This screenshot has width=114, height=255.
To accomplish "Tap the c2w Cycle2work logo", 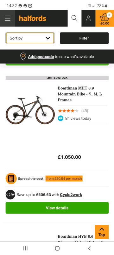I will click(x=10, y=194).
